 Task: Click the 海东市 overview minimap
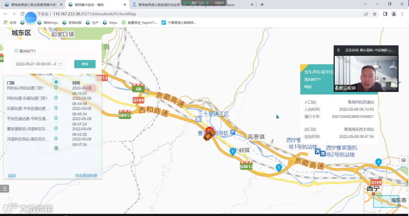386,199
